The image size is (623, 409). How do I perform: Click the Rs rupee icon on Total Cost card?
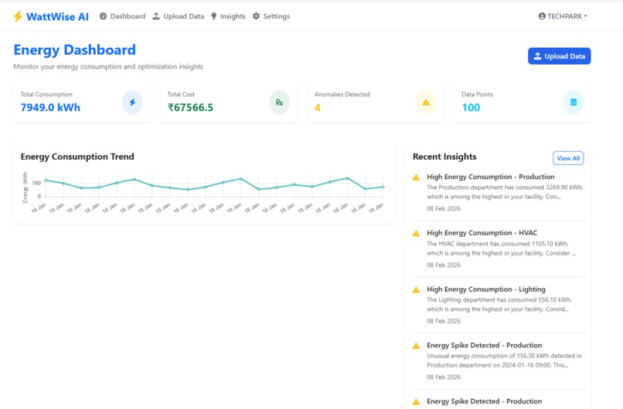point(279,103)
